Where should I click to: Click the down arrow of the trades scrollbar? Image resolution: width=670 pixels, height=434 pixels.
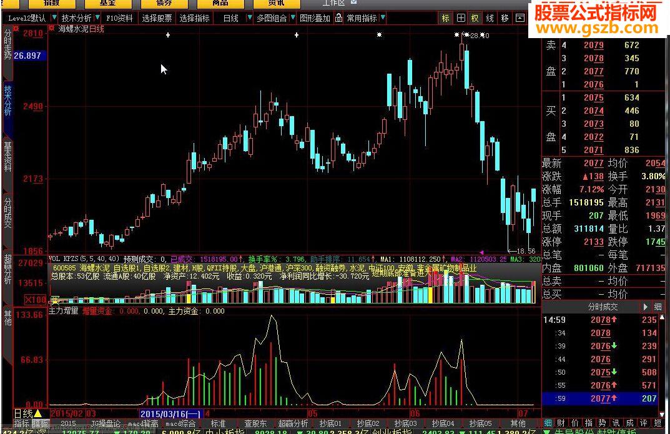662,413
